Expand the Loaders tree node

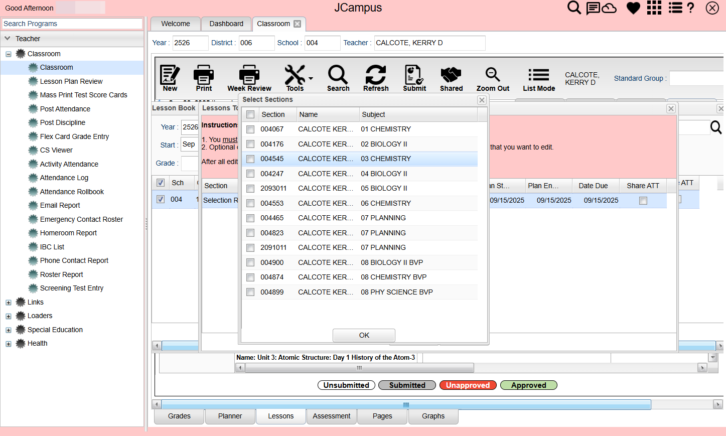[x=9, y=316]
